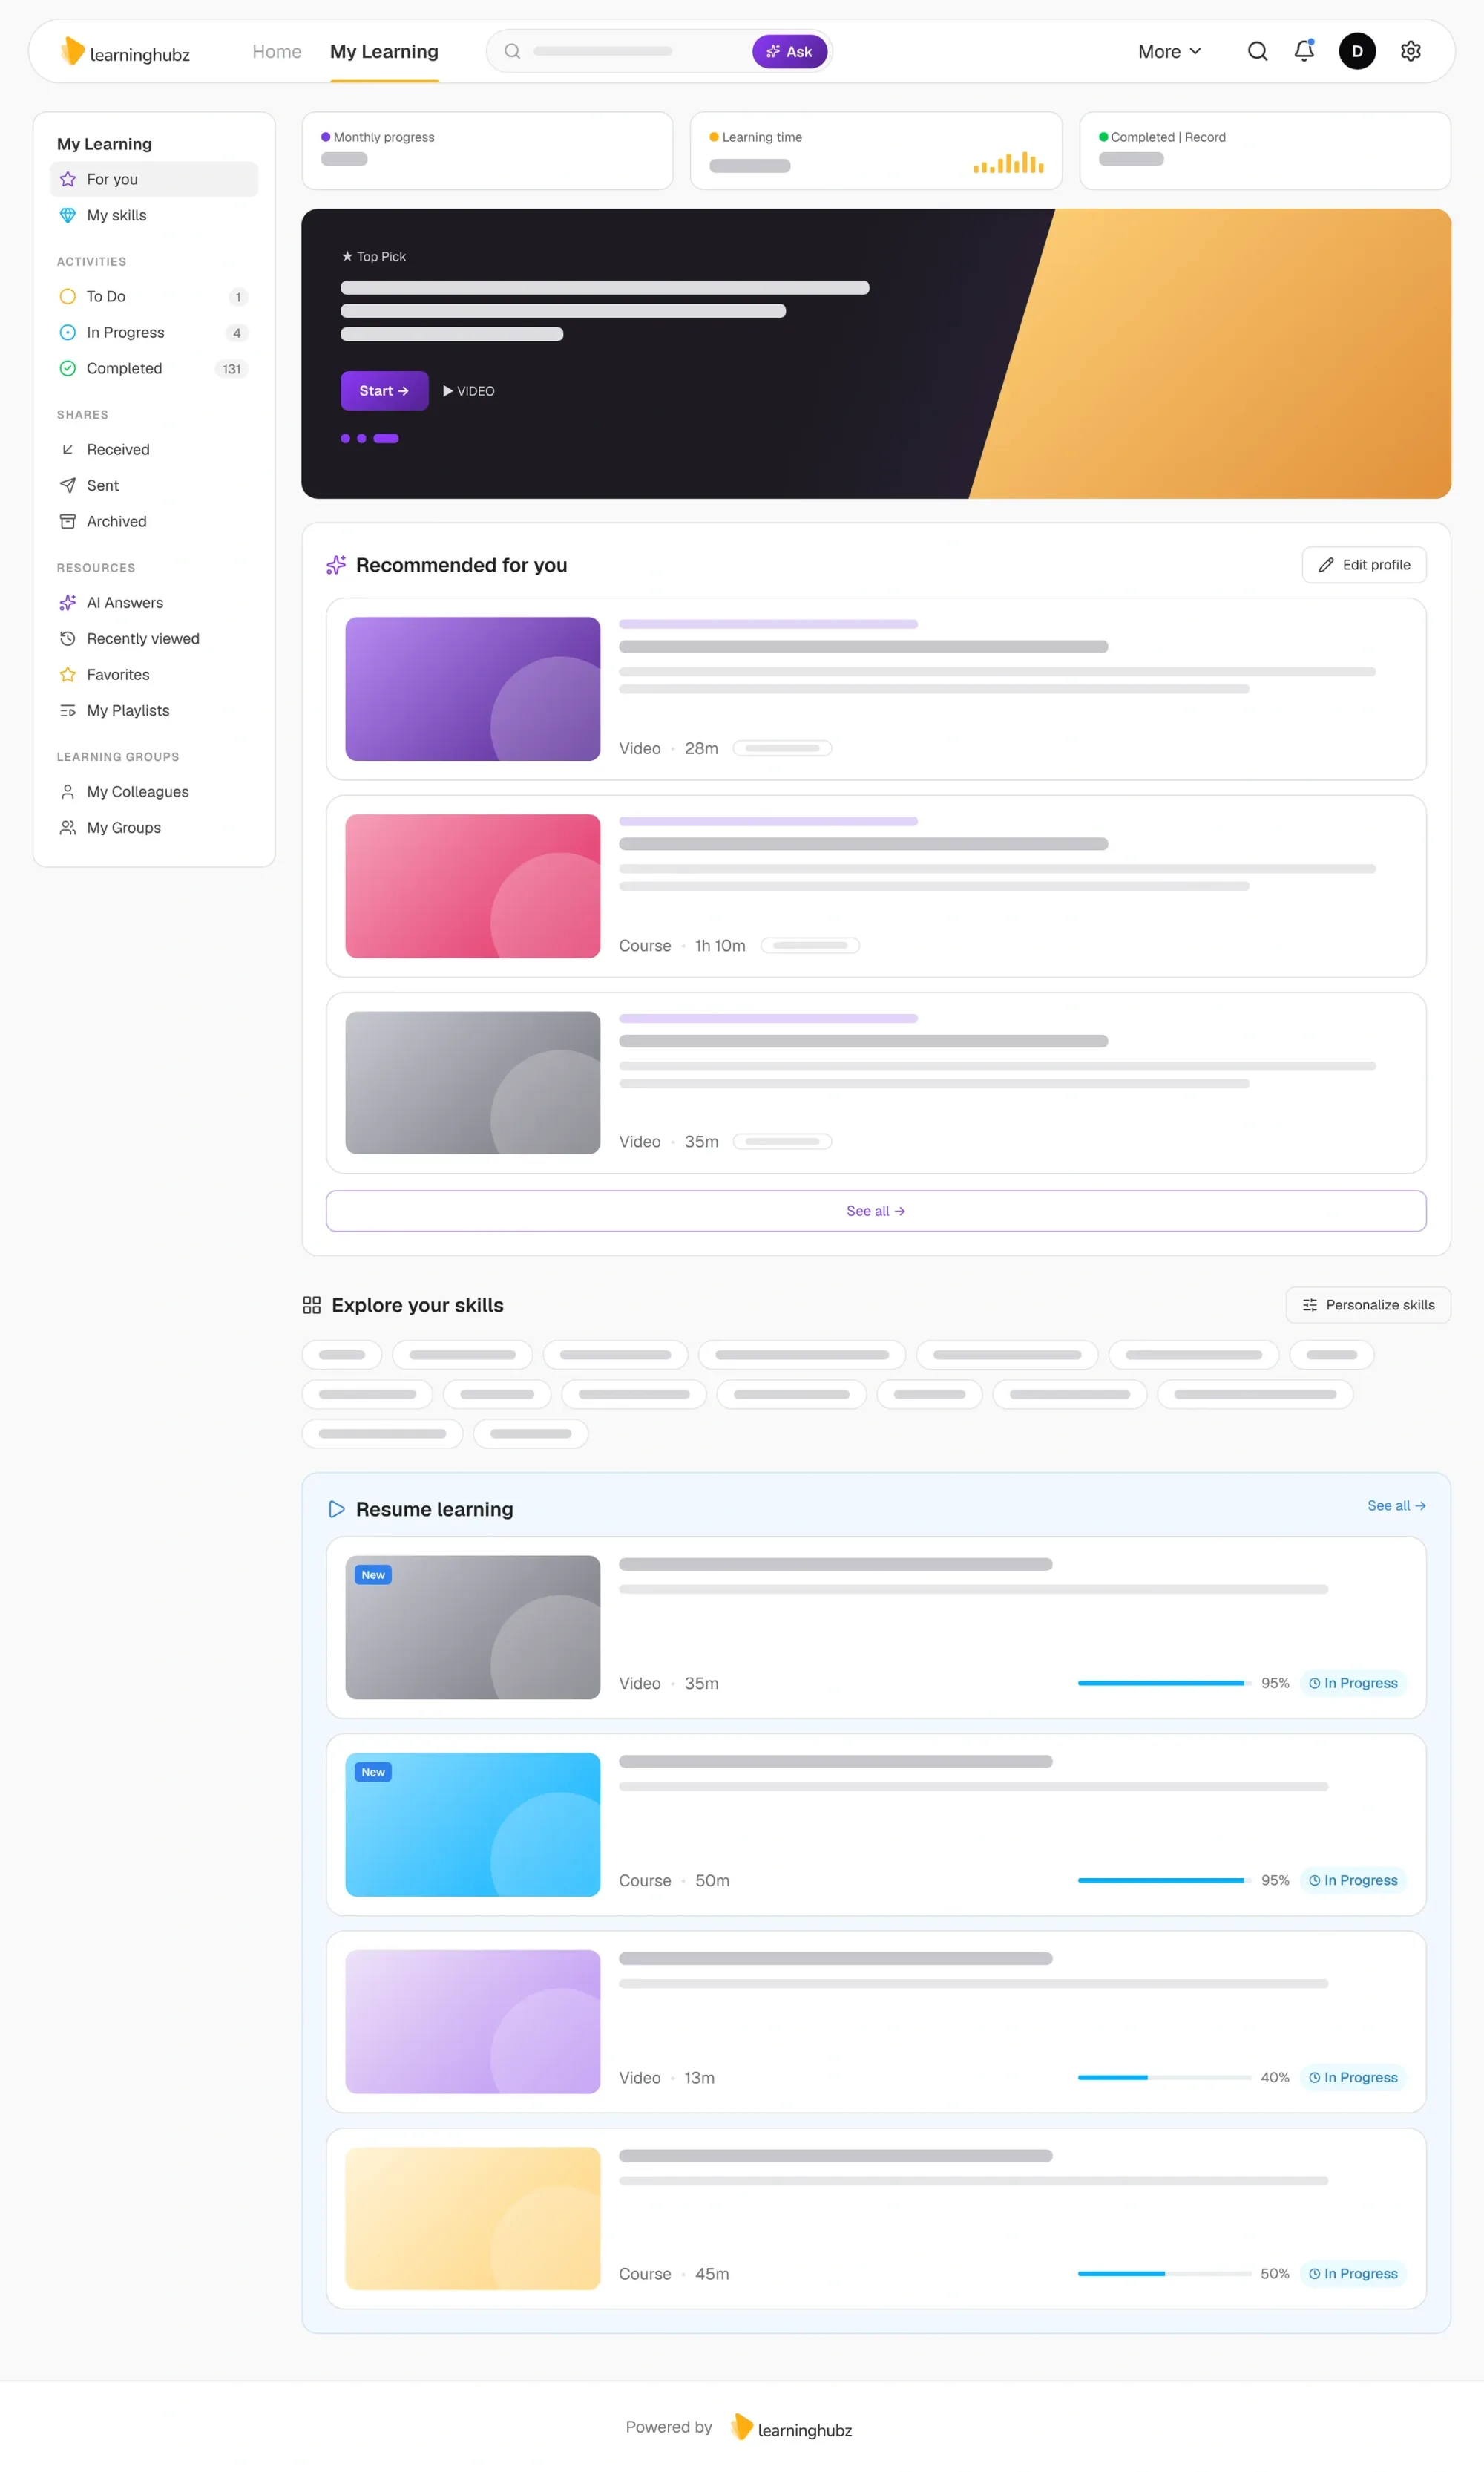Open Archived shares
Screen dimensions: 1484x2472
[x=154, y=521]
